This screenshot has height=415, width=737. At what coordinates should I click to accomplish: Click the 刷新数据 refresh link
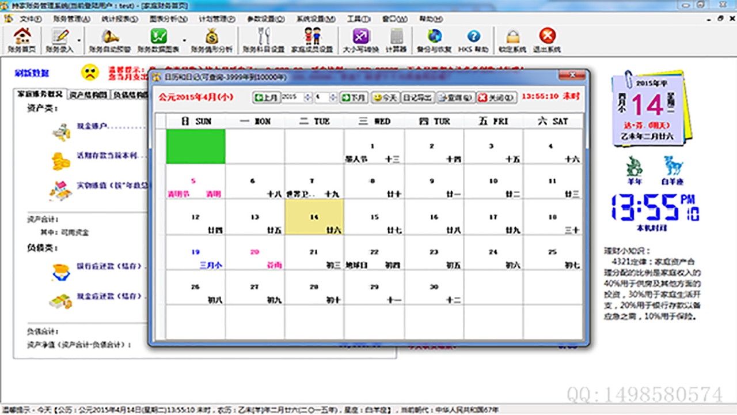(x=32, y=73)
